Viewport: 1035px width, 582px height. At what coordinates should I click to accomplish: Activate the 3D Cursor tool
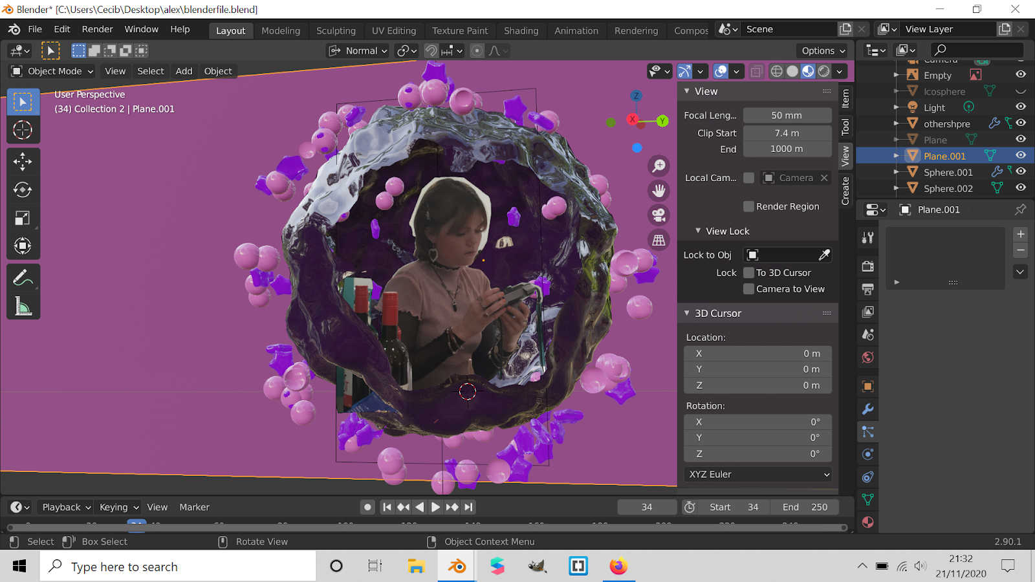click(23, 130)
